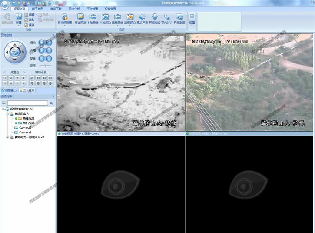This screenshot has width=315, height=233.
Task: Click the 停止预览 stop preview icon
Action: [x=80, y=18]
